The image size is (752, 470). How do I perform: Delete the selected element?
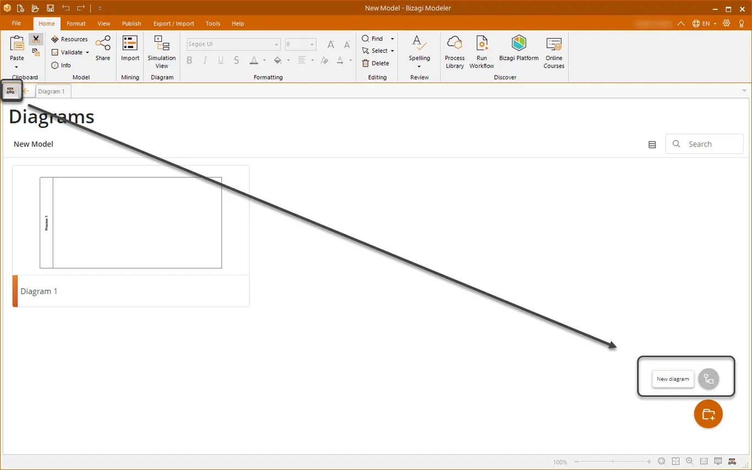click(375, 63)
